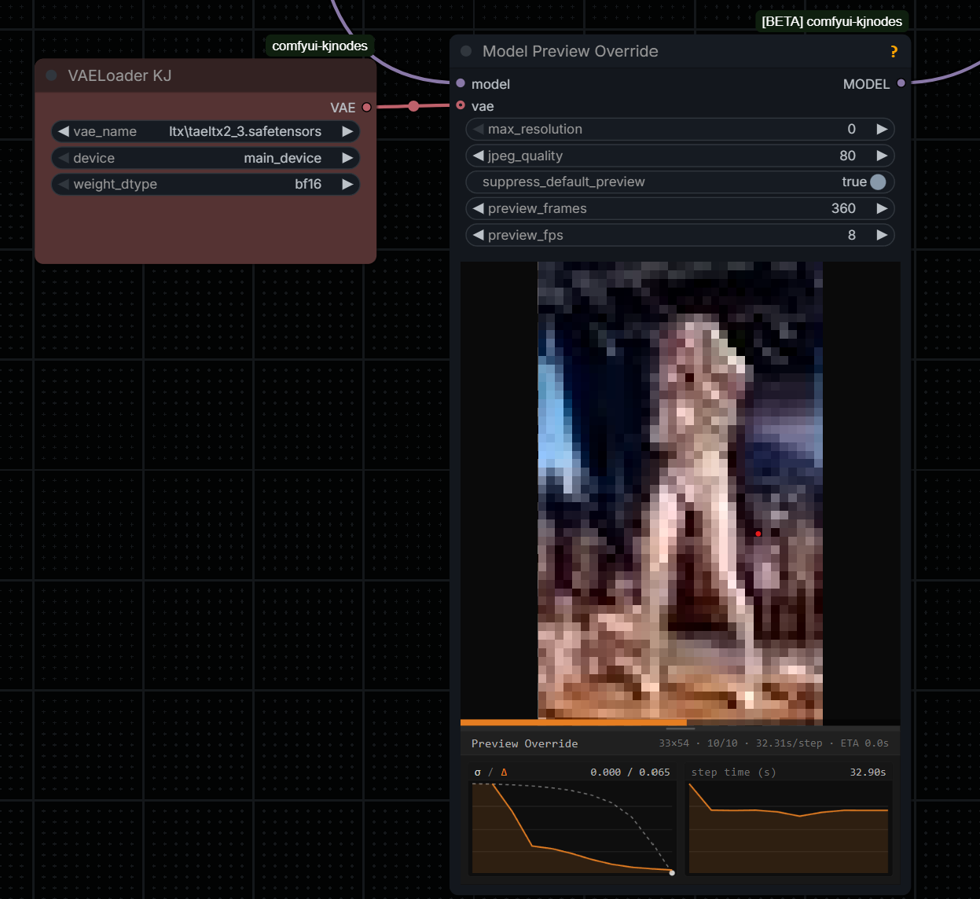Click the model input socket
This screenshot has width=980, height=899.
[x=461, y=83]
